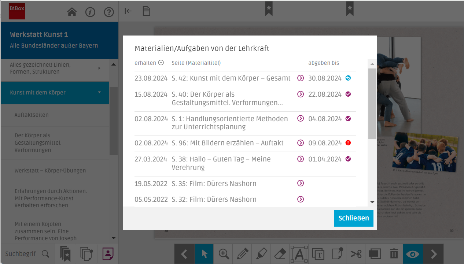
Task: Click check status for 22.08.2024 deadline
Action: pos(348,94)
